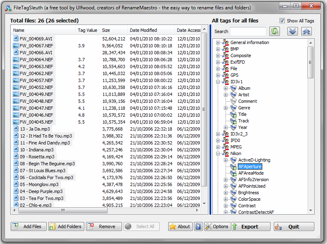Click the Nikon group people icon

(226, 153)
